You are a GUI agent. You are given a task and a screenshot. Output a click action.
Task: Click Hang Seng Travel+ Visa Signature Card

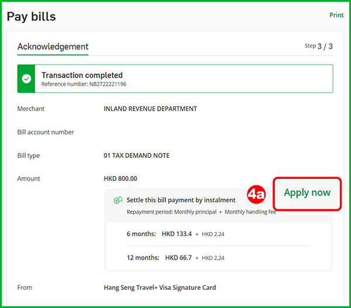pyautogui.click(x=160, y=288)
